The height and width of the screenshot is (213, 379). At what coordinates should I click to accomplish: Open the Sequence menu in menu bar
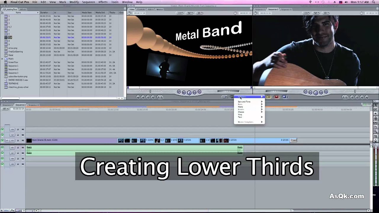click(89, 2)
